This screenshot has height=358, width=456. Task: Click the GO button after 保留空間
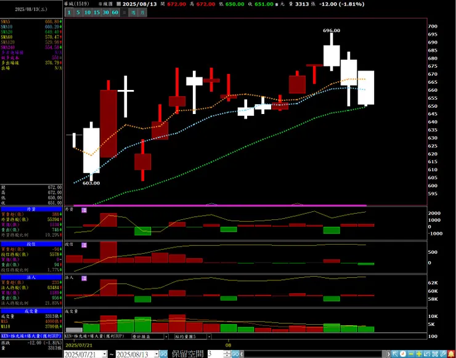(235, 354)
